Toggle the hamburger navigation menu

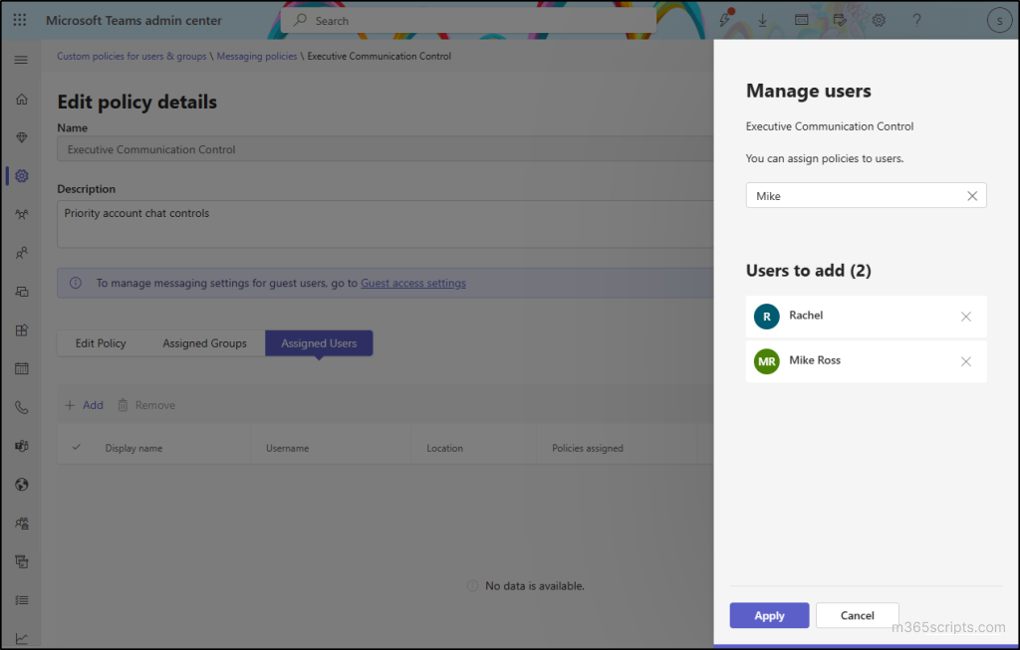[x=21, y=60]
